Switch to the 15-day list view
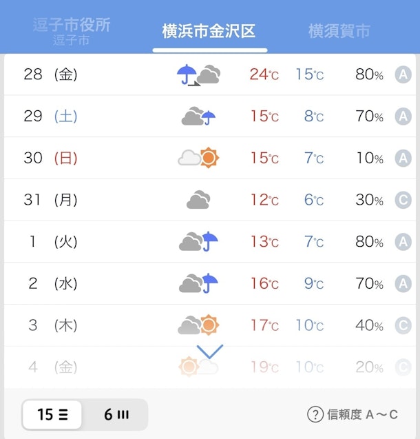The height and width of the screenshot is (439, 420). 52,415
